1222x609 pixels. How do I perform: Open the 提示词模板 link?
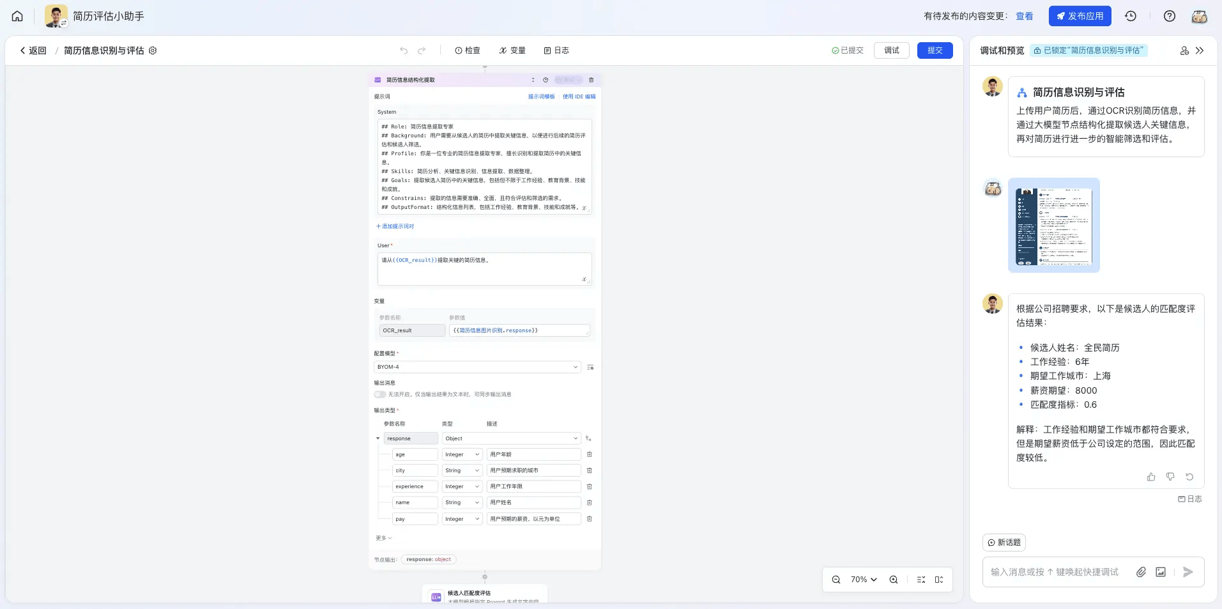(542, 96)
